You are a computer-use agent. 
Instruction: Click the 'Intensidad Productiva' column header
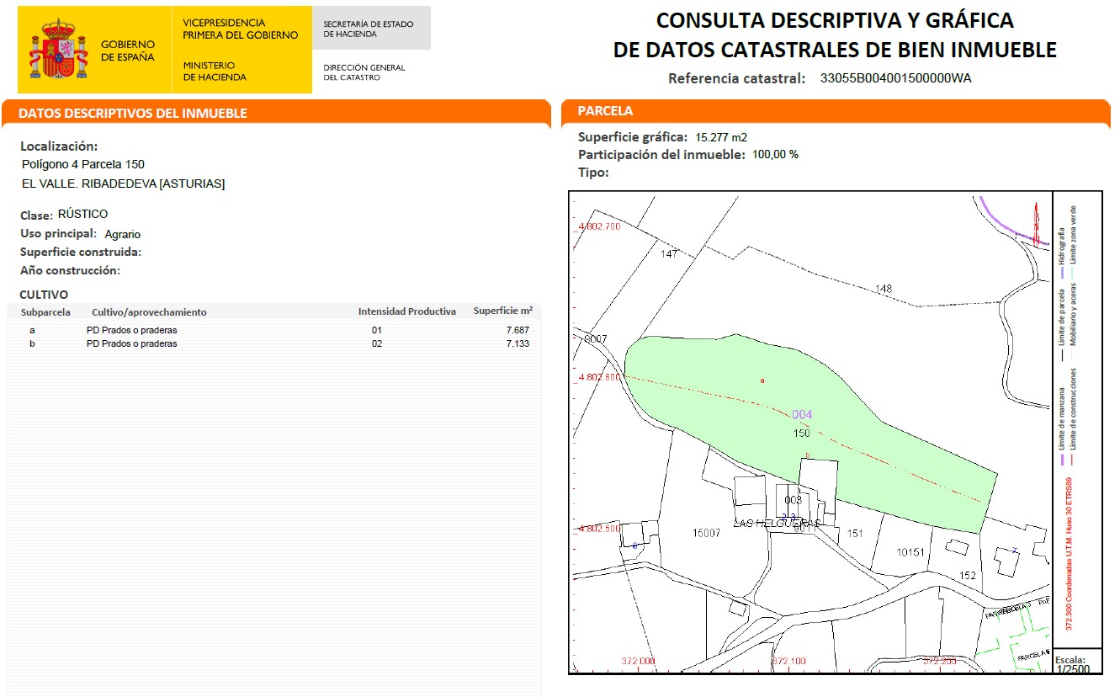[406, 311]
